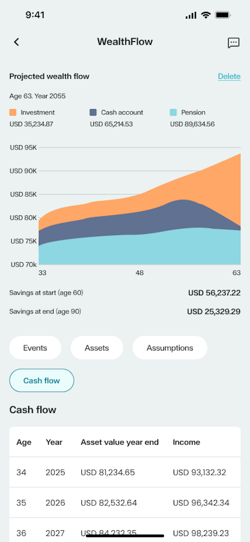Screen dimensions: 250x542
Task: Open the Events tab
Action: tap(35, 348)
